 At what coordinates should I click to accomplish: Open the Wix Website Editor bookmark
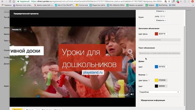[x=116, y=5]
